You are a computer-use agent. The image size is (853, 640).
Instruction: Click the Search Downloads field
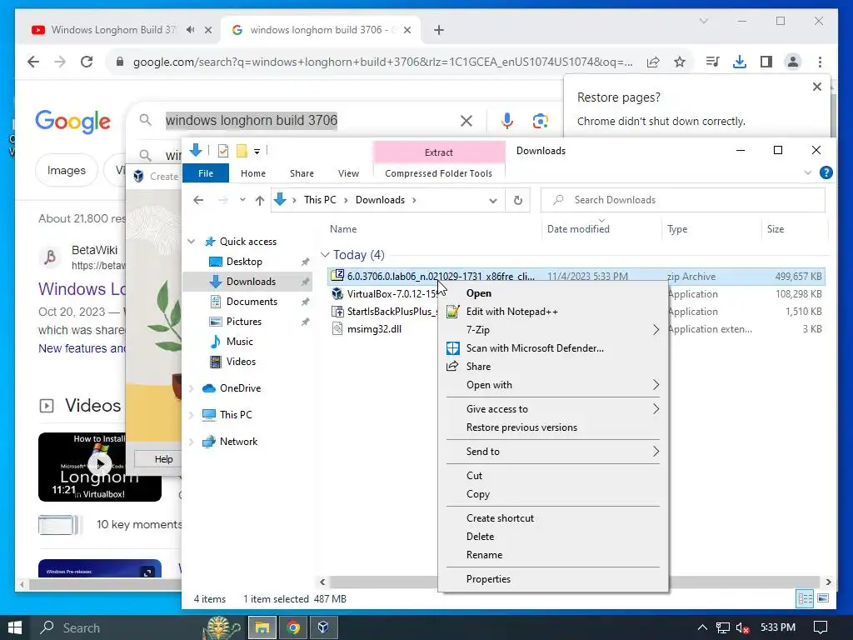coord(683,200)
